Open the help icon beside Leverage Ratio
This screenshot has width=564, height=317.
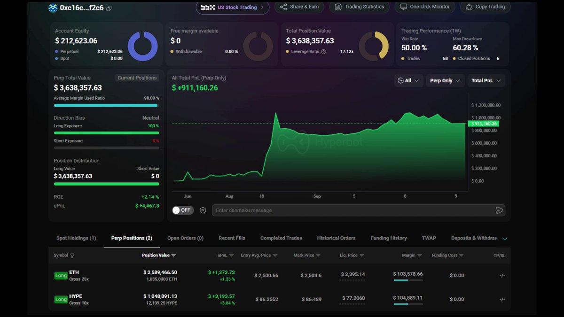pos(323,52)
